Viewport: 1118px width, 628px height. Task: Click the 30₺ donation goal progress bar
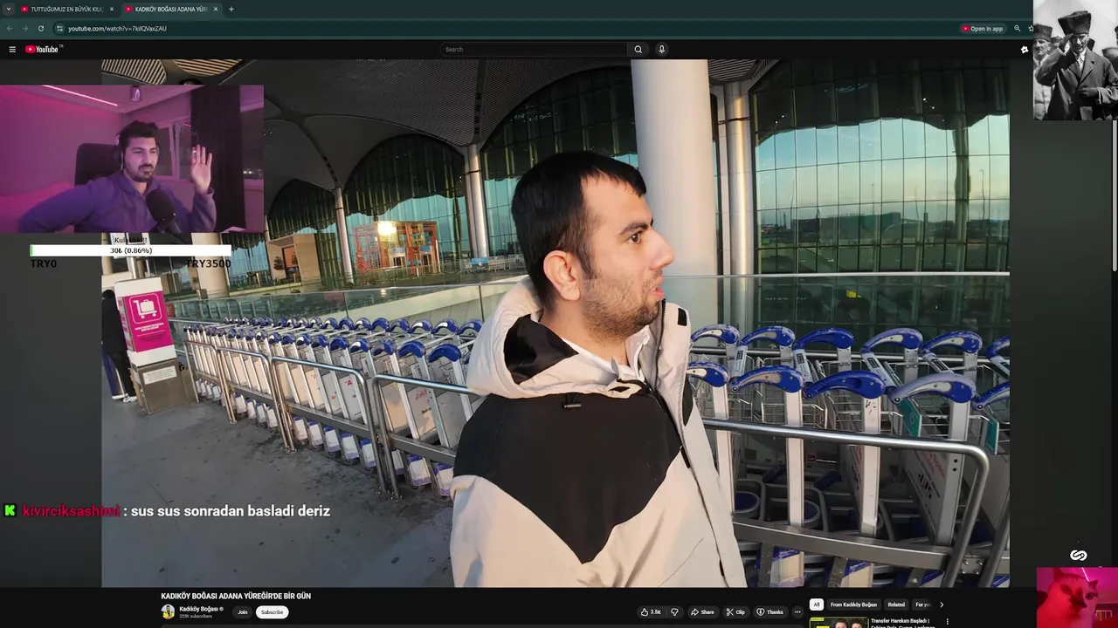[x=131, y=250]
